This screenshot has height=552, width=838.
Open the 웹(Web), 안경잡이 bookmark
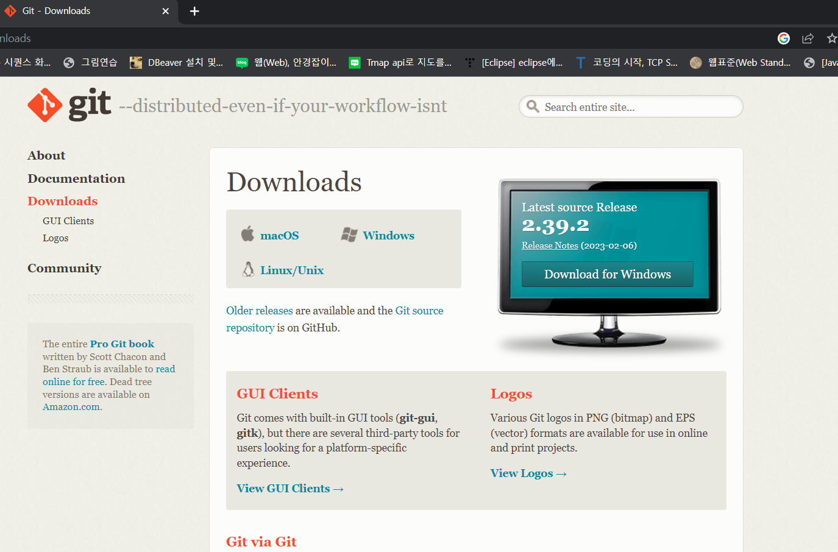point(286,62)
